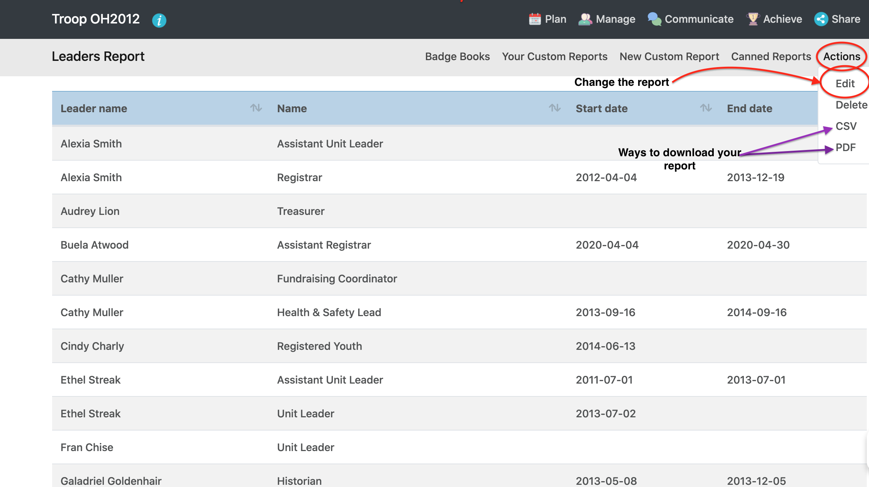Download the report as CSV
Viewport: 869px width, 487px height.
click(846, 126)
